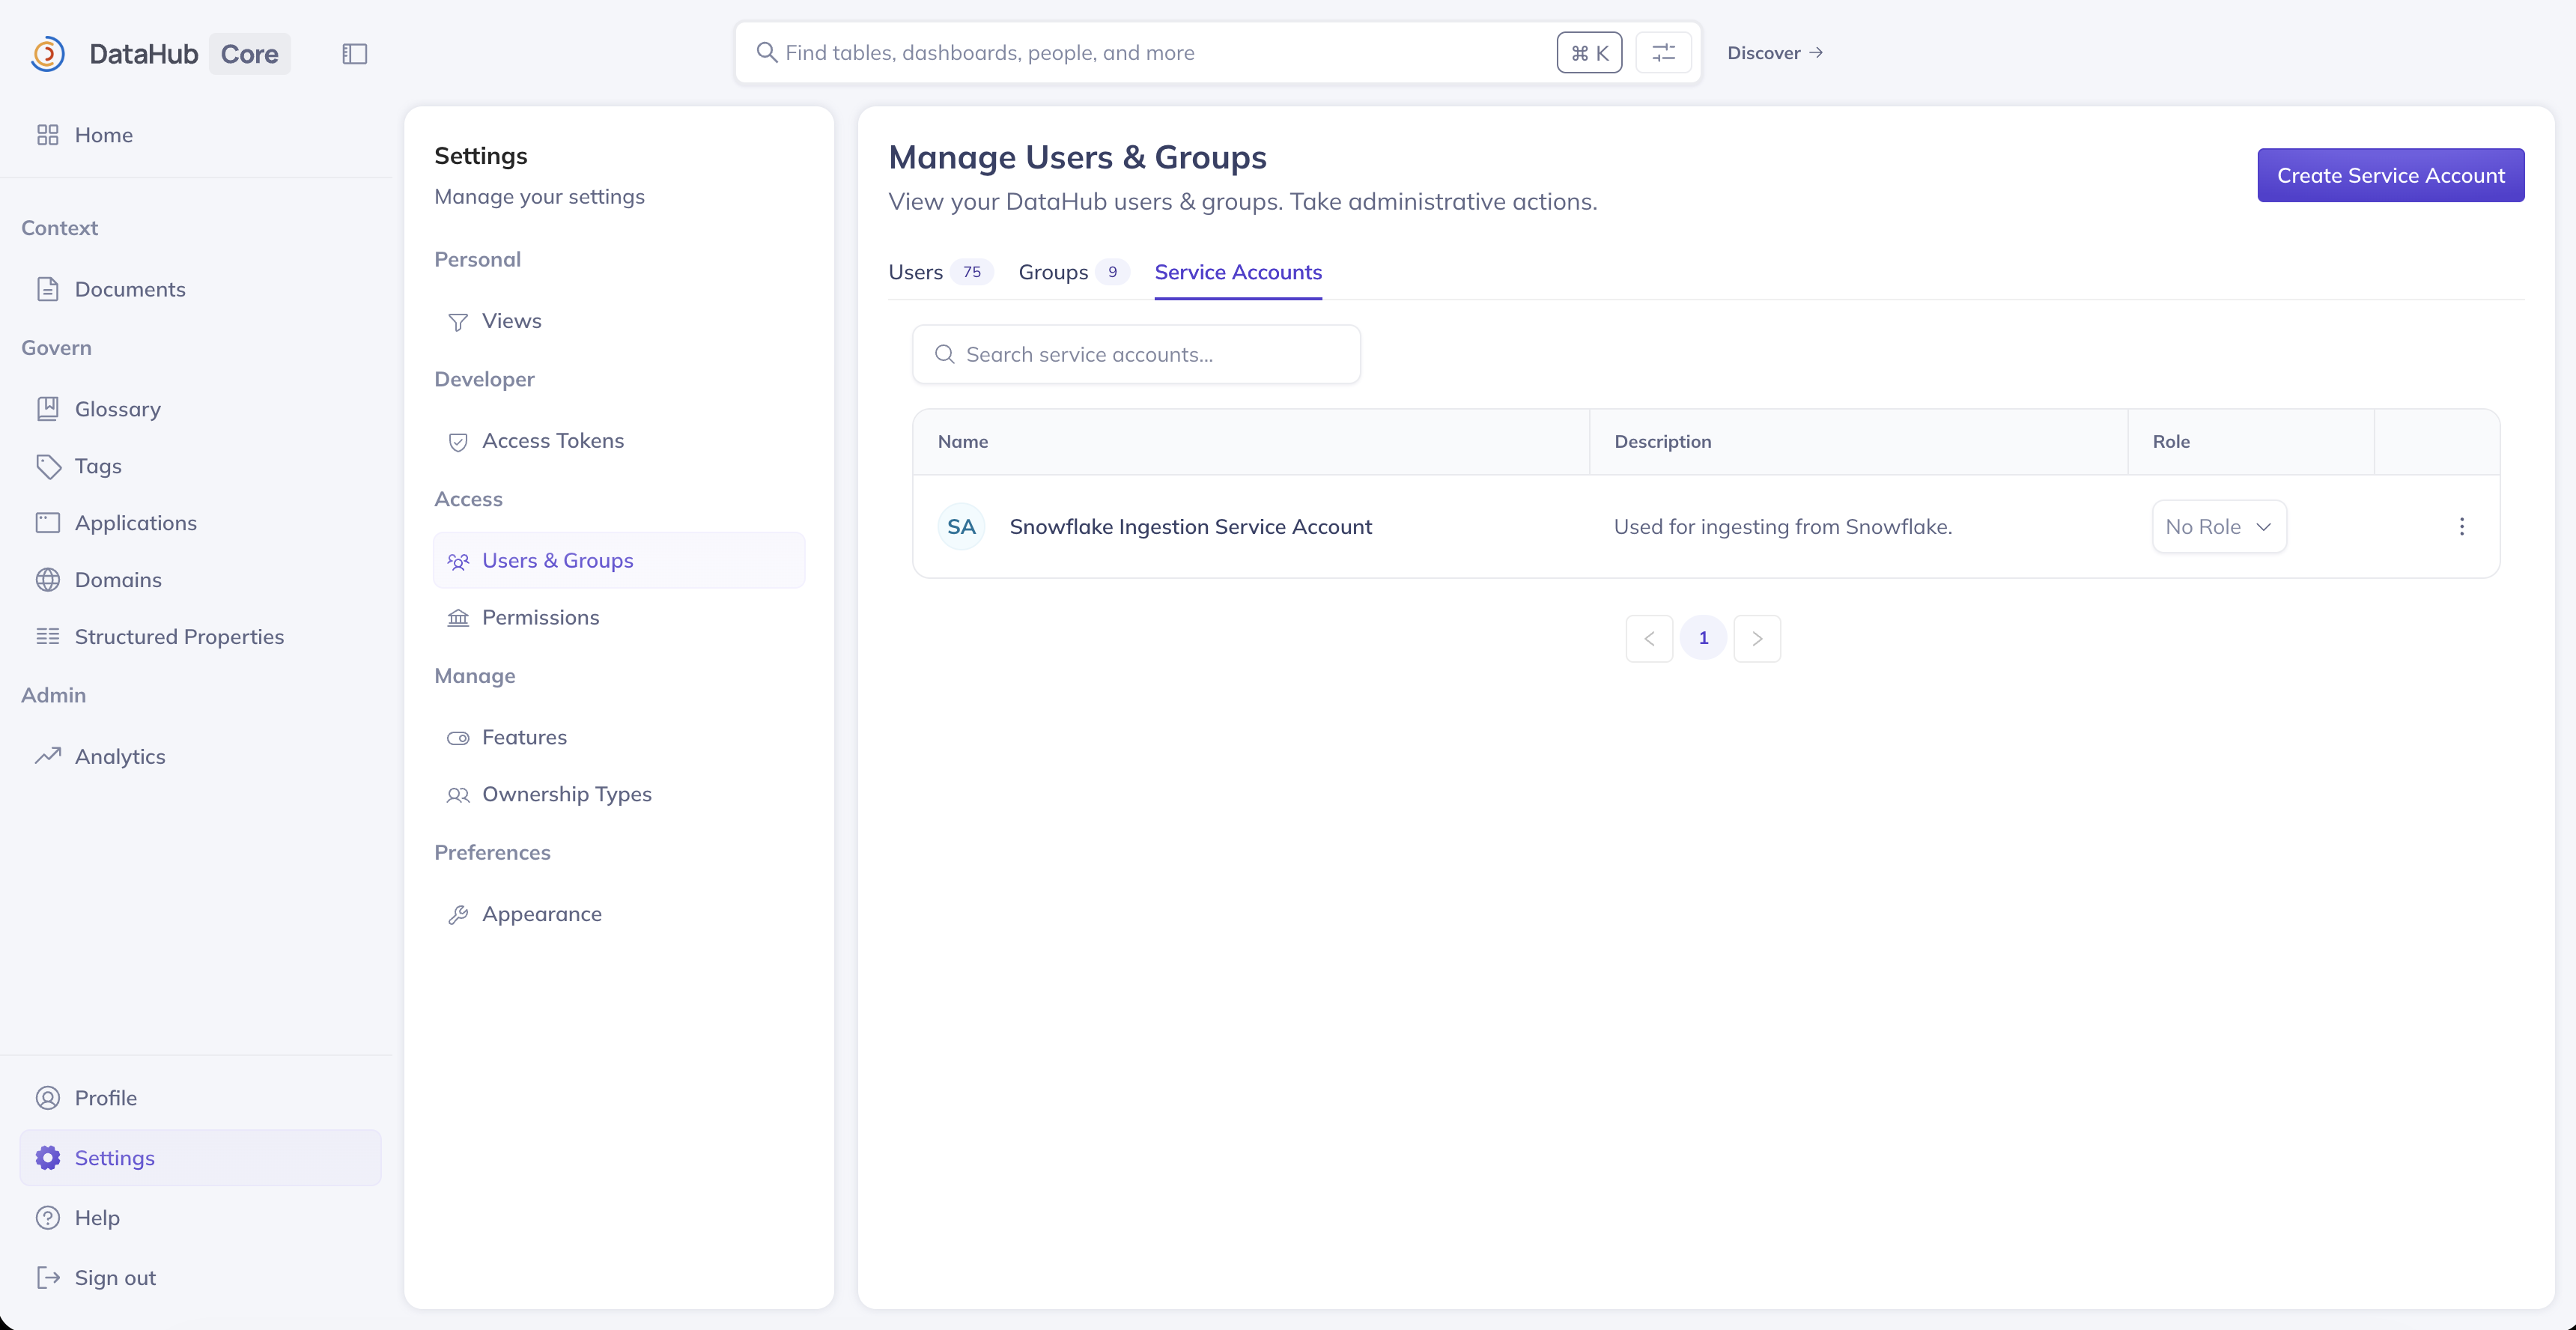Open Structured Properties
Screen dimensions: 2576x1330
coord(178,637)
